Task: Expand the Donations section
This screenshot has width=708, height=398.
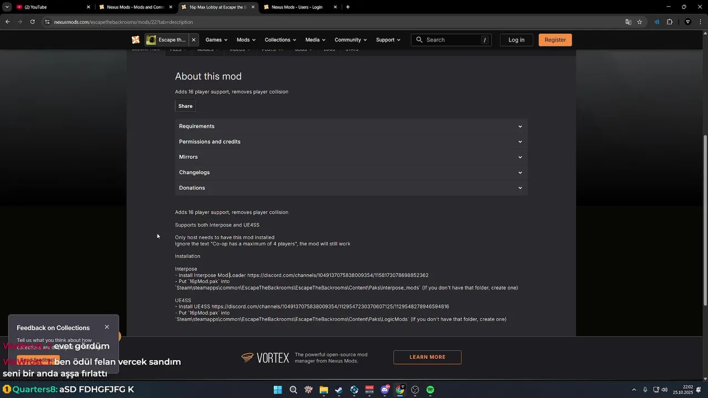Action: [351, 188]
